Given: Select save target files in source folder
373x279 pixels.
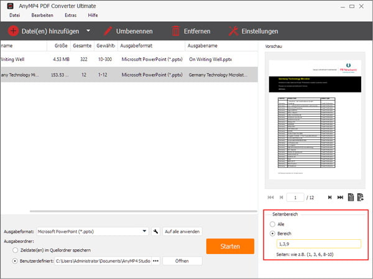Looking at the screenshot, I should [x=15, y=250].
